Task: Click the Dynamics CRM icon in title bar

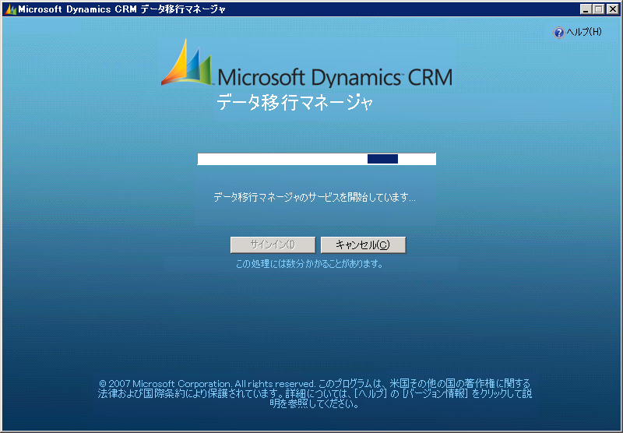Action: tap(10, 9)
